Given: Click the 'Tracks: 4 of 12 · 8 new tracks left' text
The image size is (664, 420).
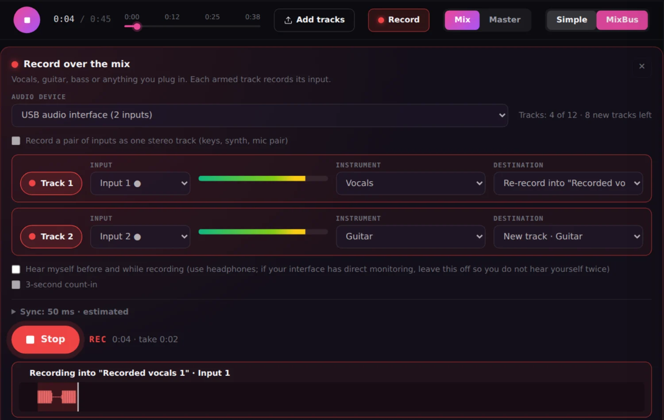Looking at the screenshot, I should pyautogui.click(x=585, y=115).
